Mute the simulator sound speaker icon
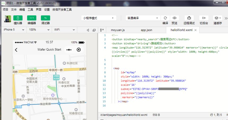The width and height of the screenshot is (228, 120). [88, 30]
